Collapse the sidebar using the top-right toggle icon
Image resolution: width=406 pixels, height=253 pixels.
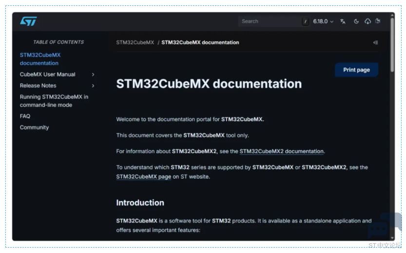click(x=375, y=42)
